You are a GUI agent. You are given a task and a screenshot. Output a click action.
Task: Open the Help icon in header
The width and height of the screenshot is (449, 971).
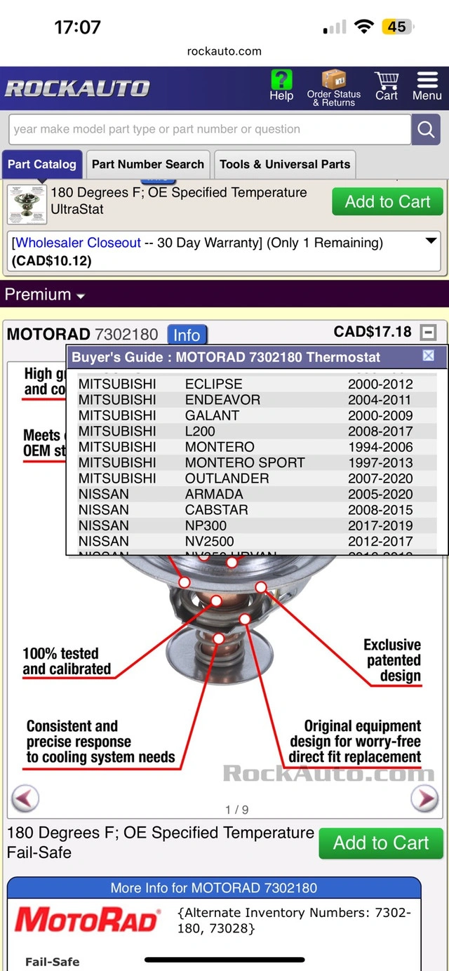point(281,86)
